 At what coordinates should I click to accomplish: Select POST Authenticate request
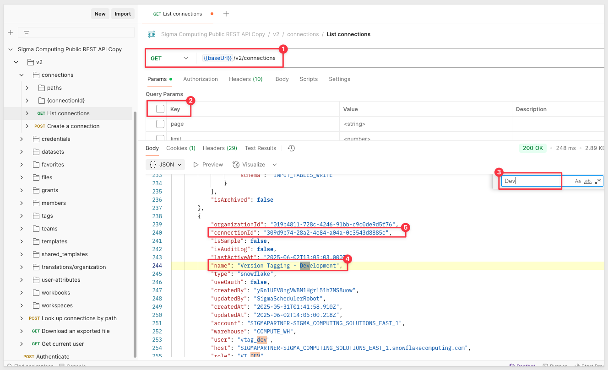[46, 357]
